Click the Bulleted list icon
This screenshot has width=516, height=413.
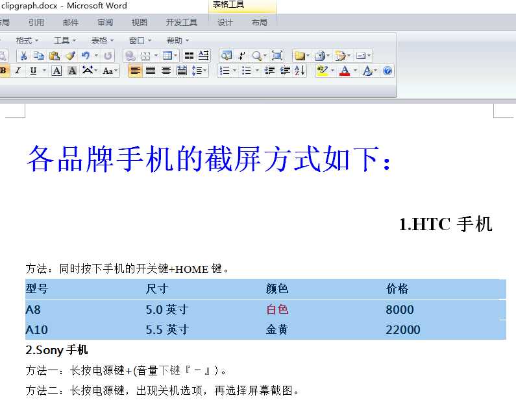pos(246,71)
